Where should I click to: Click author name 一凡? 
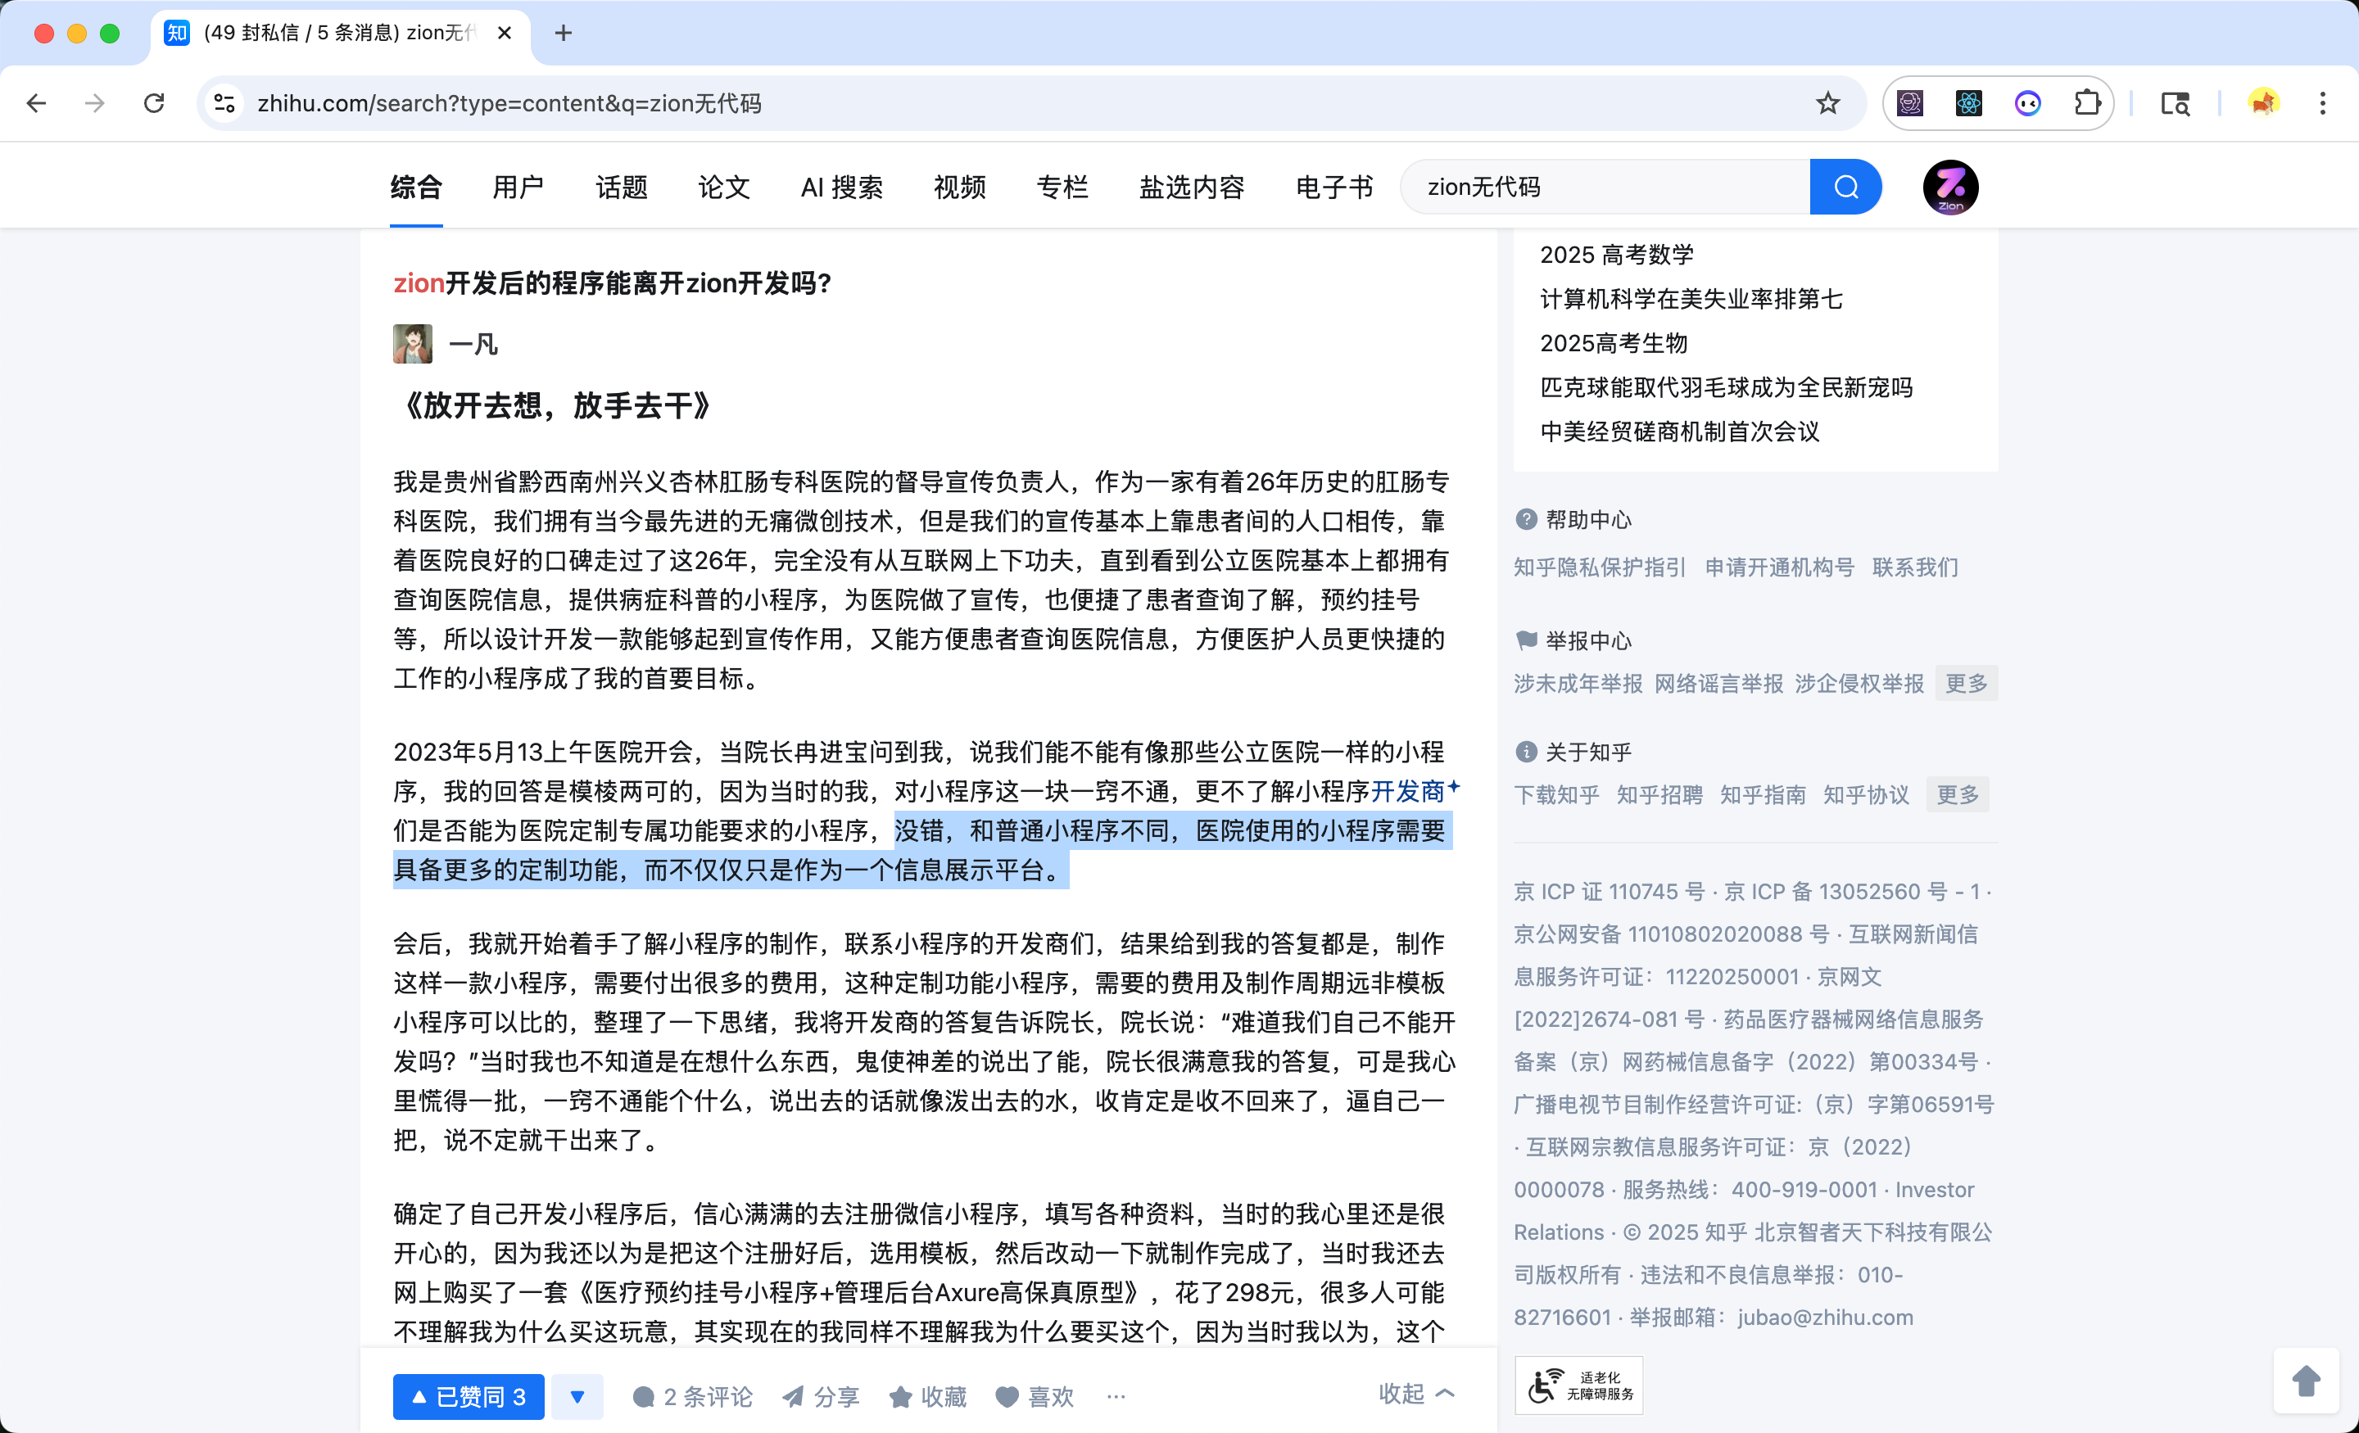473,344
